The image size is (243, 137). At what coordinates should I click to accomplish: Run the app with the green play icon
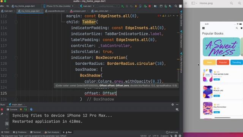pyautogui.click(x=122, y=6)
